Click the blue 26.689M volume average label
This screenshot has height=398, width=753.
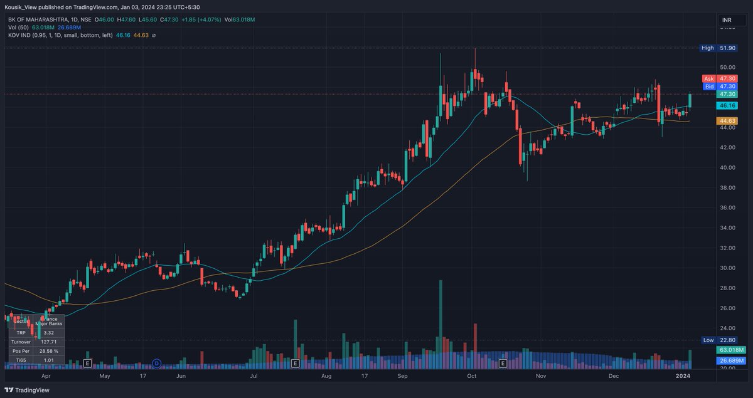(731, 360)
